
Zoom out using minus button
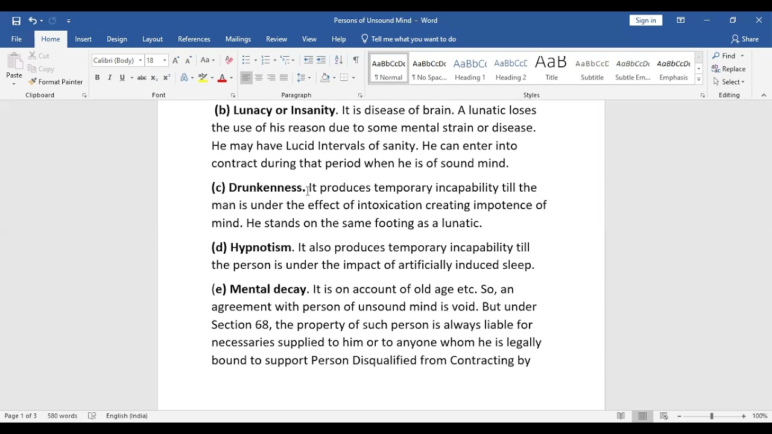click(679, 416)
